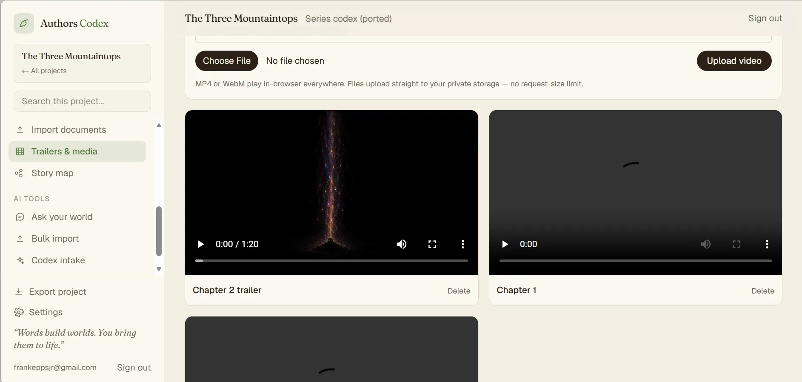The height and width of the screenshot is (382, 802).
Task: Mute the Chapter 2 trailer audio
Action: (x=402, y=244)
